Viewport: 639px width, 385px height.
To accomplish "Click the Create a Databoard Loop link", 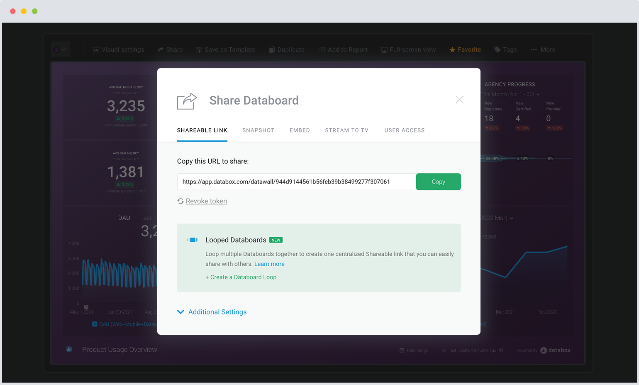I will click(241, 277).
